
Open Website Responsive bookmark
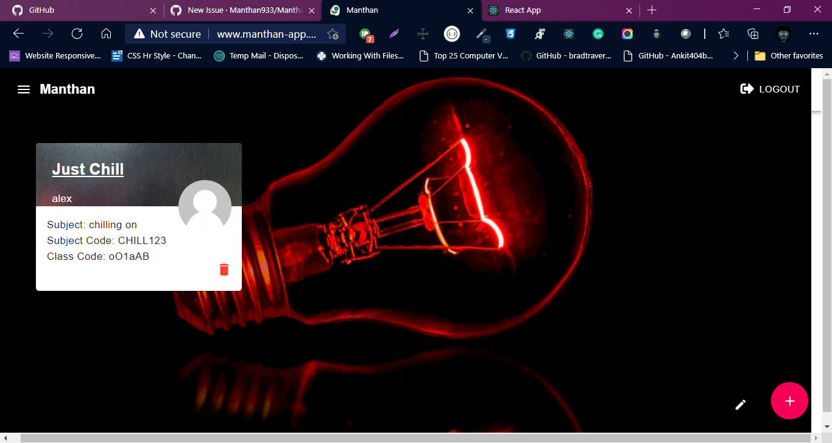[55, 55]
